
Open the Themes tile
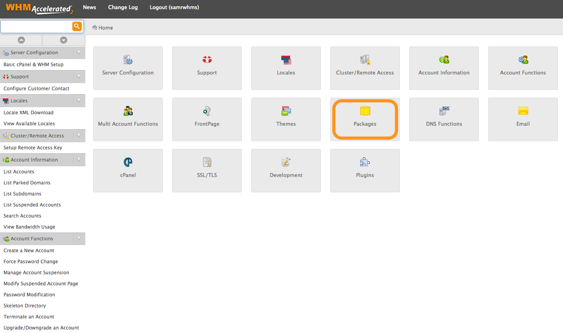pyautogui.click(x=286, y=119)
